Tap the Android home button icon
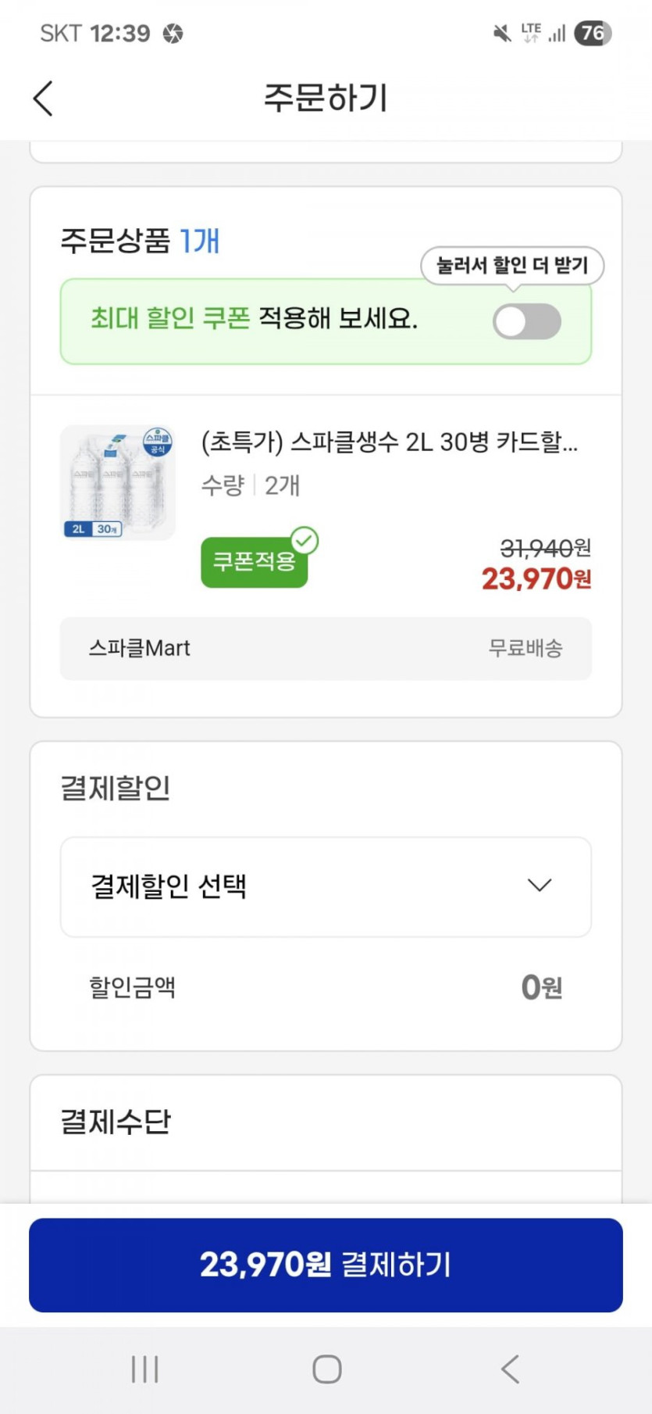The image size is (652, 1414). click(x=326, y=1369)
